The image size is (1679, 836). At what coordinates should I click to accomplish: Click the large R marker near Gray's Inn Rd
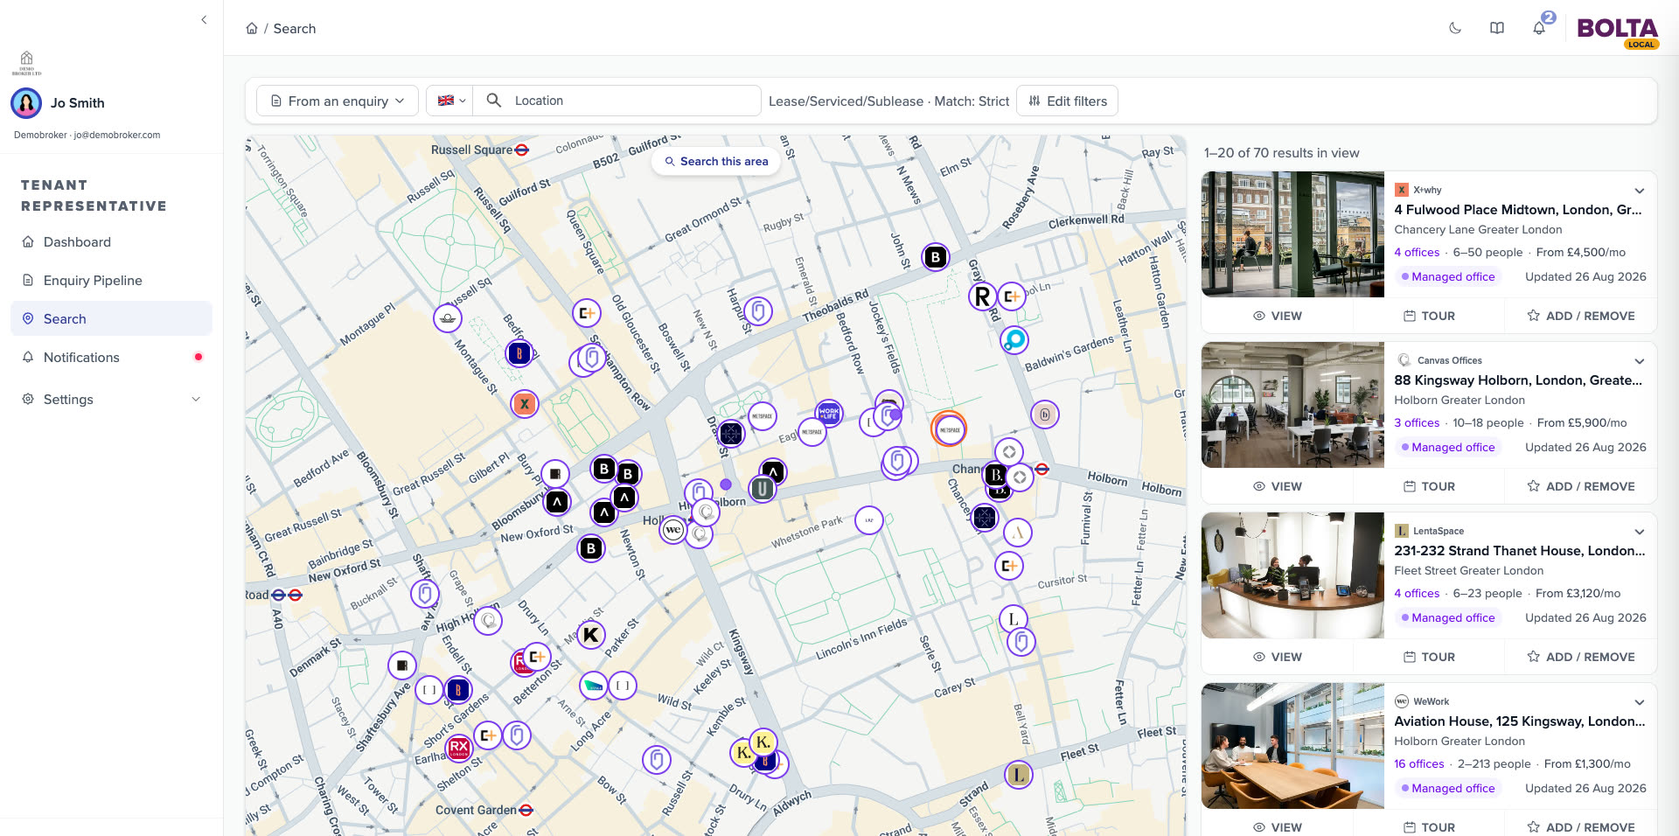coord(982,297)
